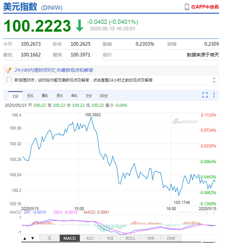Click the 0.1133% right axis label
This screenshot has height=243, width=225.
tap(208, 115)
